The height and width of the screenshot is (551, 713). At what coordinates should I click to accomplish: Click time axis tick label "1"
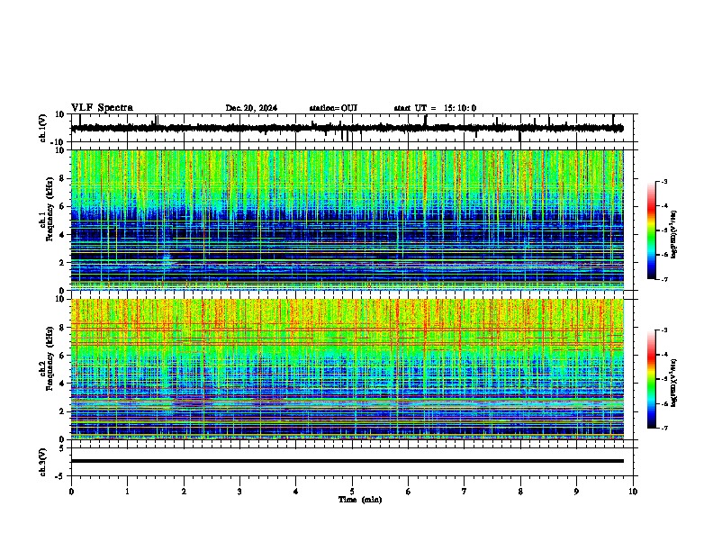tap(127, 492)
